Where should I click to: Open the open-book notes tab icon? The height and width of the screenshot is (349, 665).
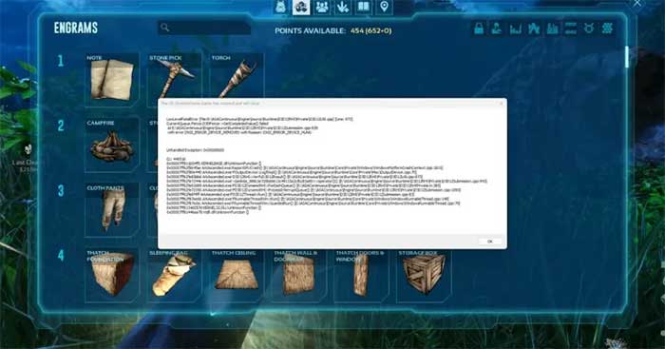tap(364, 7)
